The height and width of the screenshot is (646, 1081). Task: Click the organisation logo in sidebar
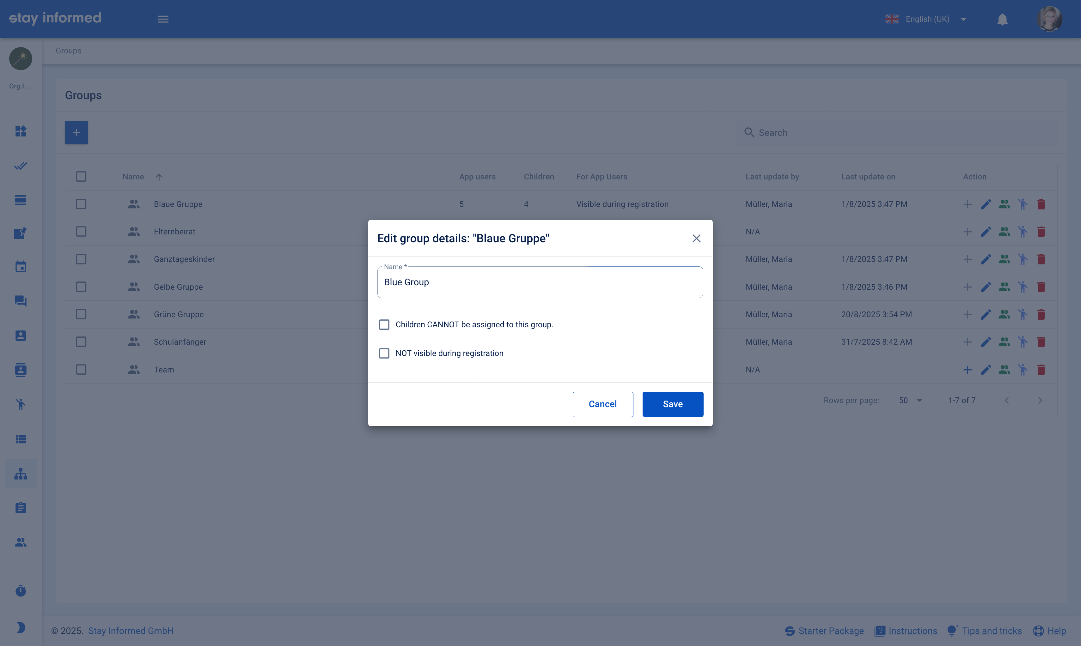[21, 58]
